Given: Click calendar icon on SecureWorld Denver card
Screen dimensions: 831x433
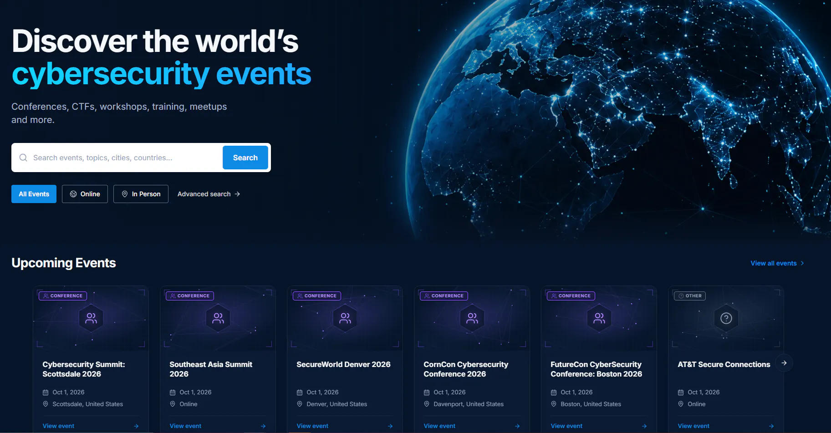Looking at the screenshot, I should (x=300, y=392).
